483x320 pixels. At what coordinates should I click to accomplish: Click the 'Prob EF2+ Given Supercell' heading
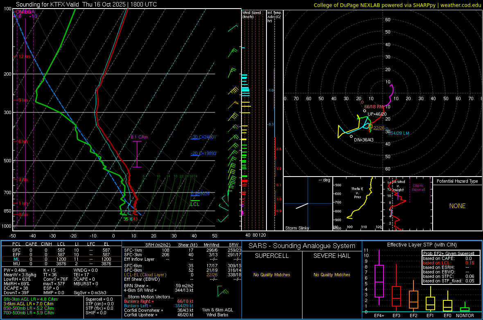(449, 253)
